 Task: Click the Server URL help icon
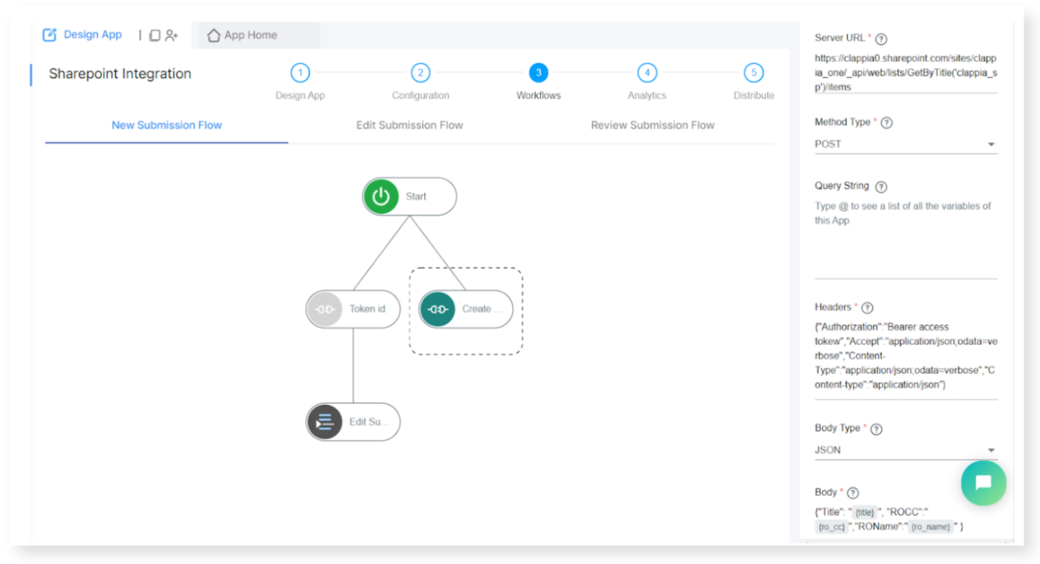(x=881, y=39)
